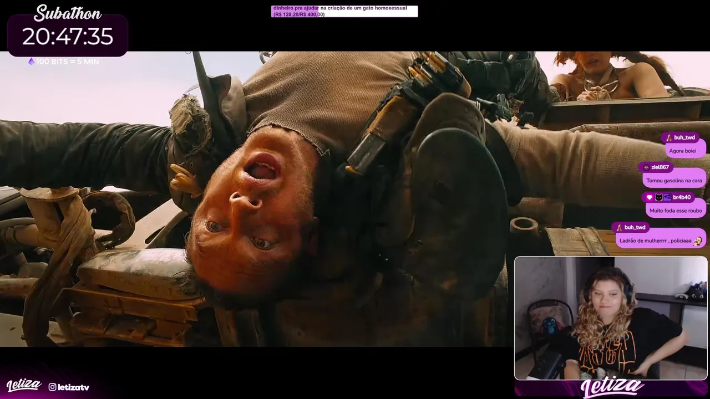Click chat message 'Muito foda esse roubo'
This screenshot has height=399, width=710.
676,211
